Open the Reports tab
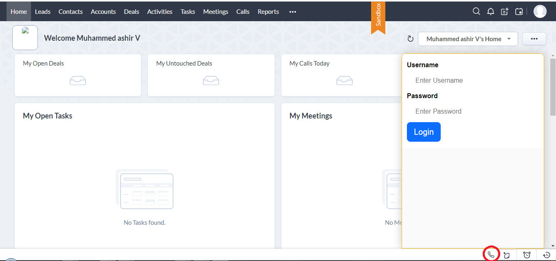Viewport: 556px width, 261px height. 268,12
